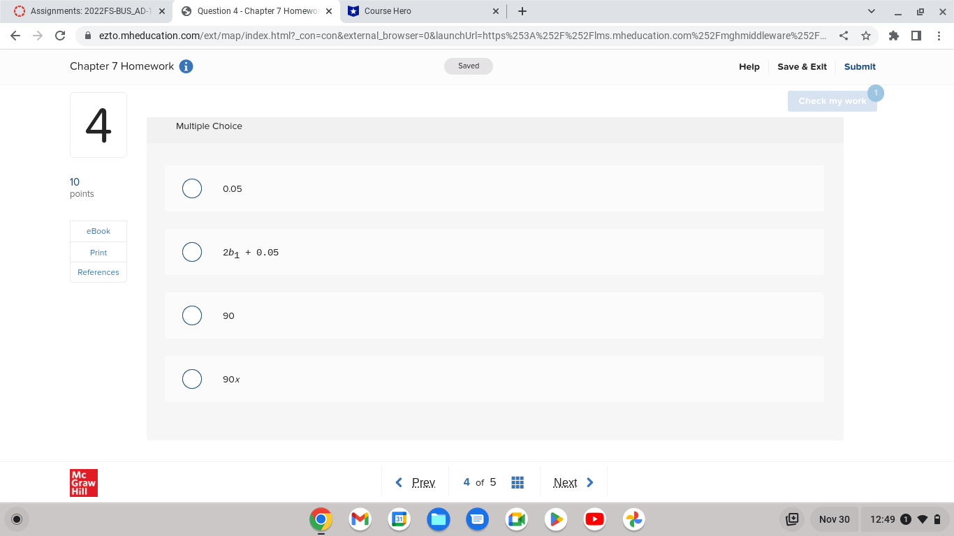Click the McGraw Hill logo
Viewport: 954px width, 536px height.
(x=83, y=482)
